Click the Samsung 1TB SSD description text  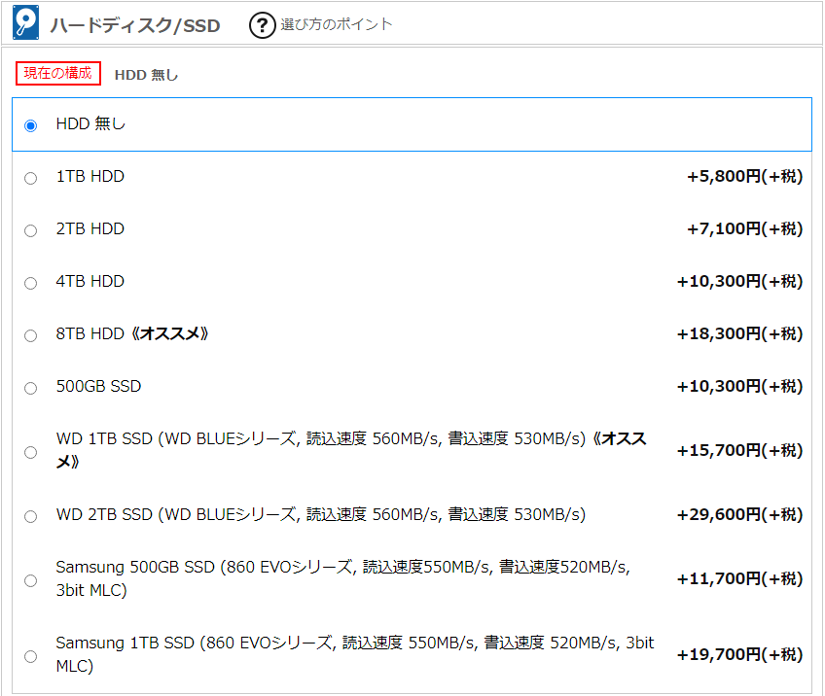pyautogui.click(x=355, y=654)
